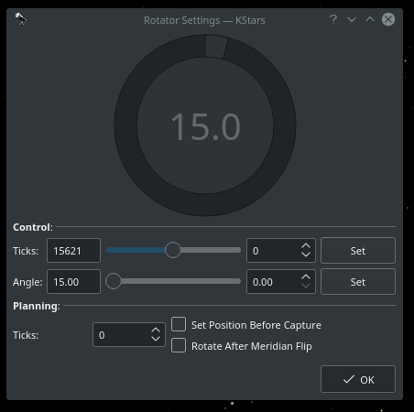Decrease the Control ticks spinbox value
Screen dimensions: 414x412
(x=306, y=255)
